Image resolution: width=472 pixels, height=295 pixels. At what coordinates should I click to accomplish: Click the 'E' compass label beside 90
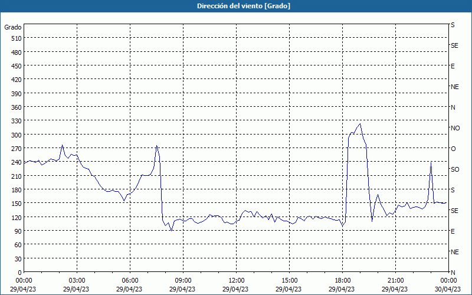pos(453,231)
